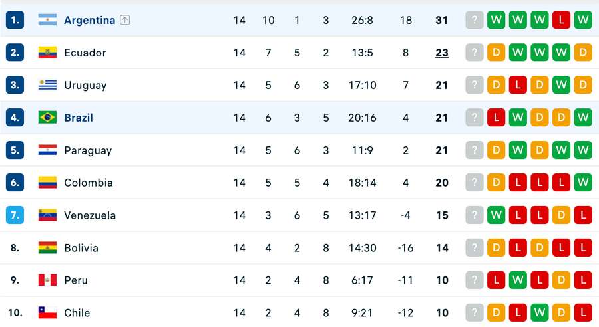Click Chile's green W form badge
599x327 pixels.
tap(539, 313)
